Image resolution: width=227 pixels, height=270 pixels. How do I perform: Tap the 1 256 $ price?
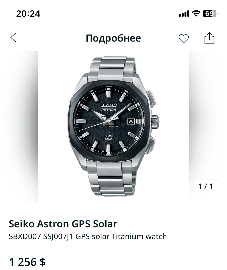(x=27, y=262)
